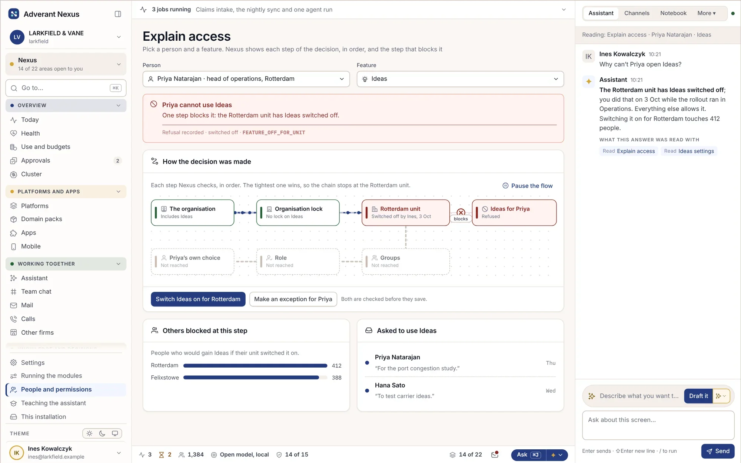Open the Feature dropdown showing Ideas
The width and height of the screenshot is (741, 463).
pyautogui.click(x=460, y=79)
